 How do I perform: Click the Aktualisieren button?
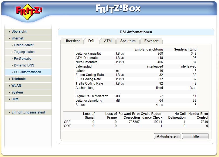click(167, 136)
